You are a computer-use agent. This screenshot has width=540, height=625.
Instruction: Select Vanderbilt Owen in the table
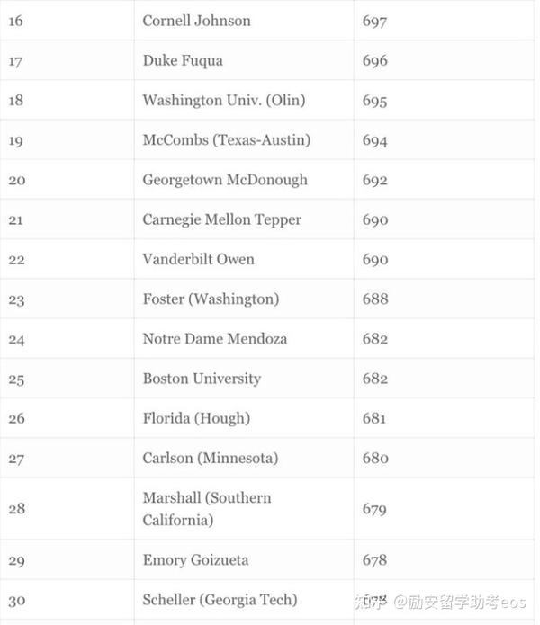[x=198, y=259]
